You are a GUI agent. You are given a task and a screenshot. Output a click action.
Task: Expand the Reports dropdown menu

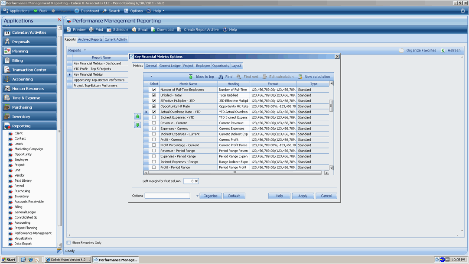[x=77, y=50]
